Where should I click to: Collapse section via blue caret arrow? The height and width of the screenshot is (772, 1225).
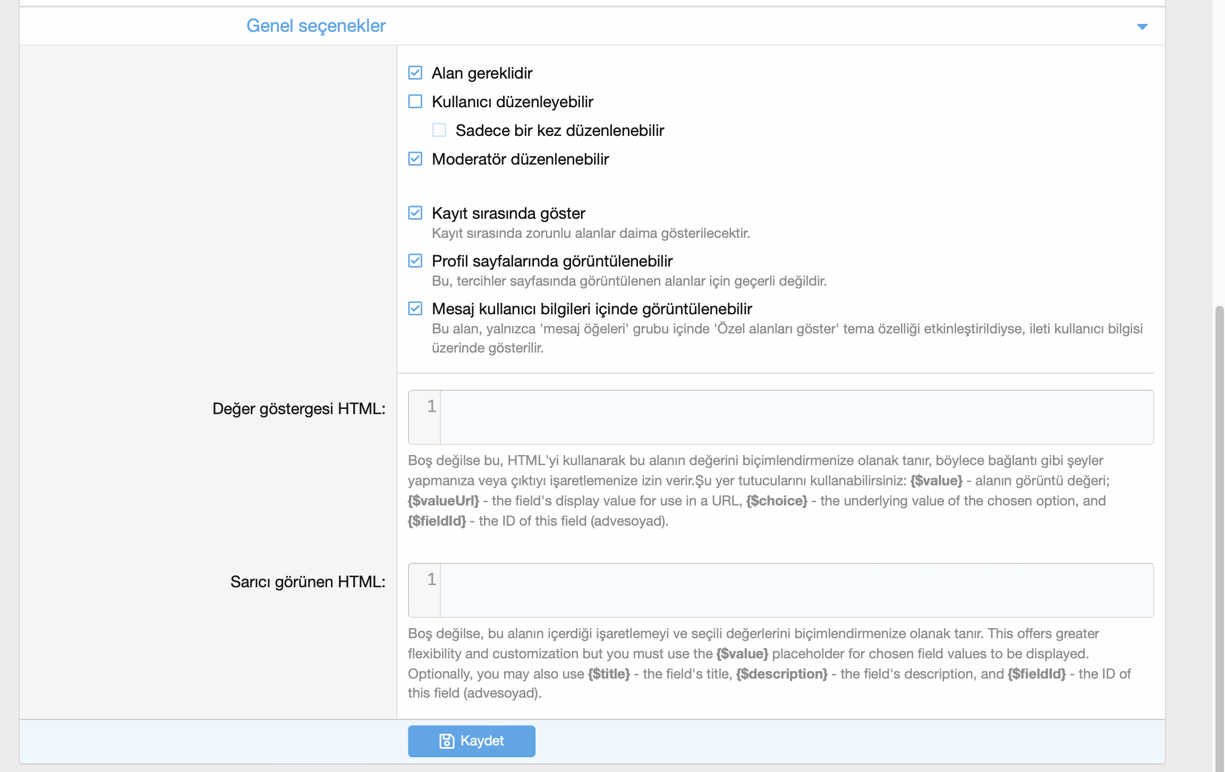click(1142, 27)
